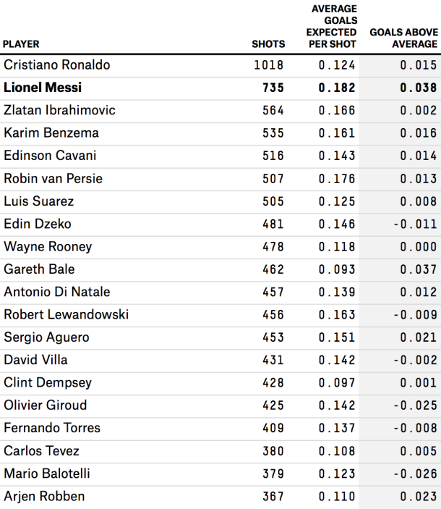Select the Robert Lewandowski player name

(66, 314)
